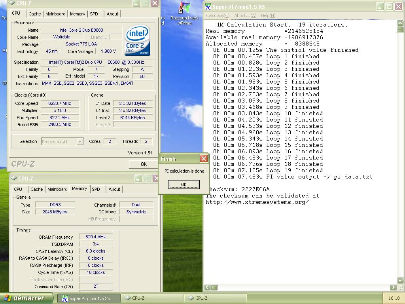The height and width of the screenshot is (304, 405).
Task: Maximize the Super PI window
Action: (x=389, y=6)
